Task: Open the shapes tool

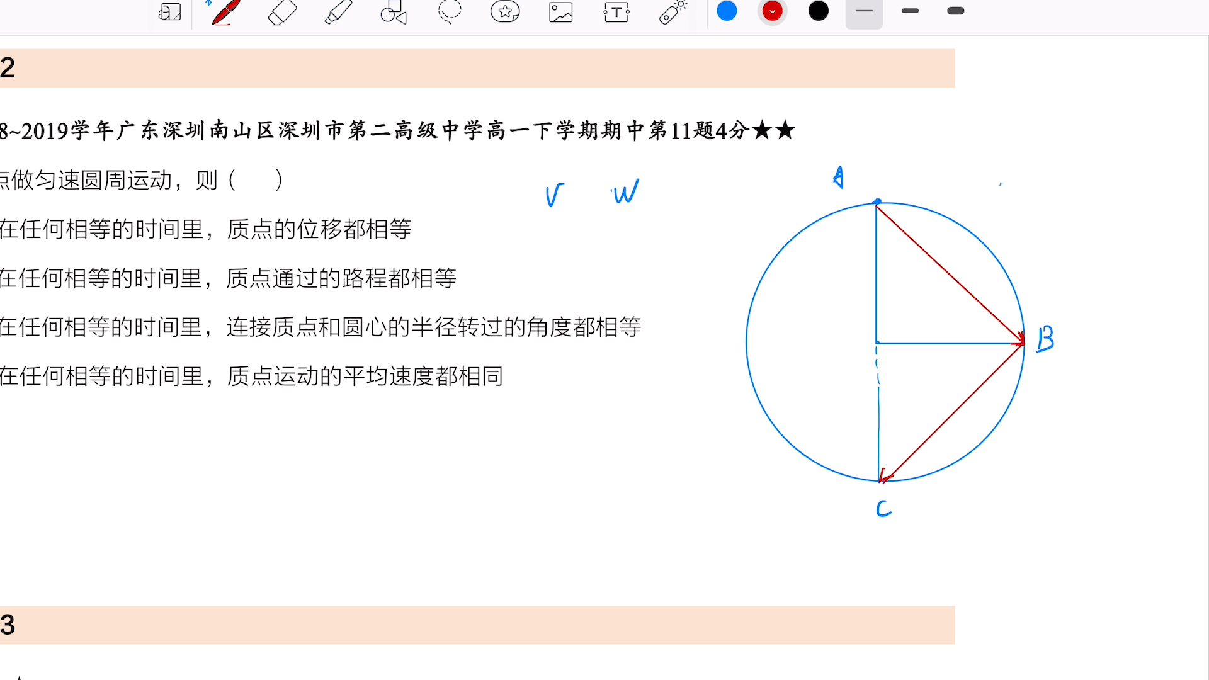Action: tap(394, 13)
